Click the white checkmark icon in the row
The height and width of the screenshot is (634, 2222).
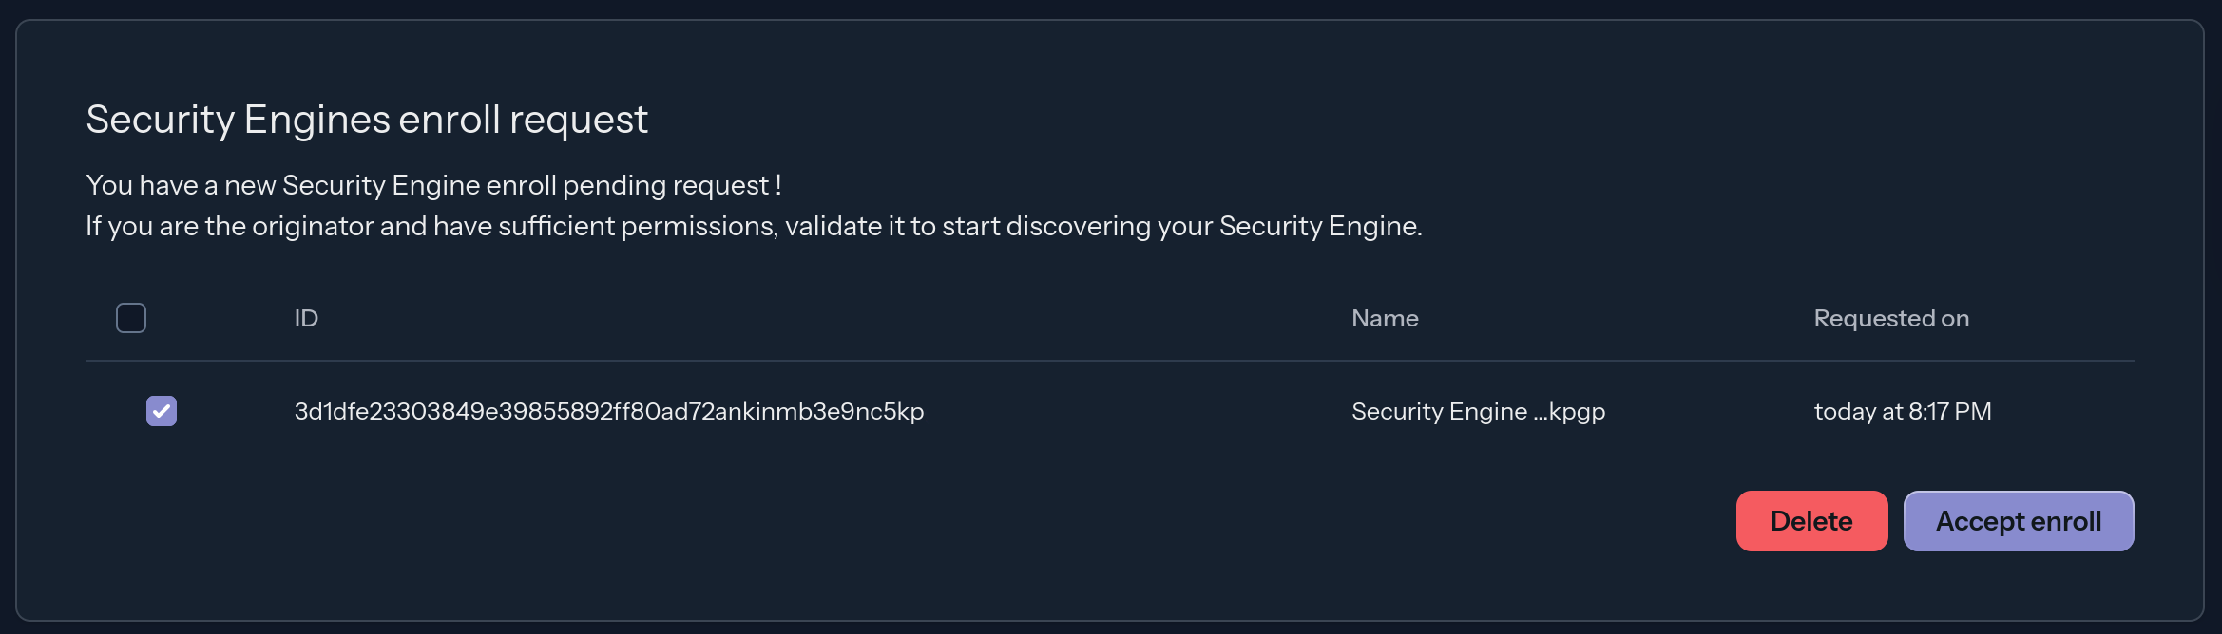click(162, 411)
